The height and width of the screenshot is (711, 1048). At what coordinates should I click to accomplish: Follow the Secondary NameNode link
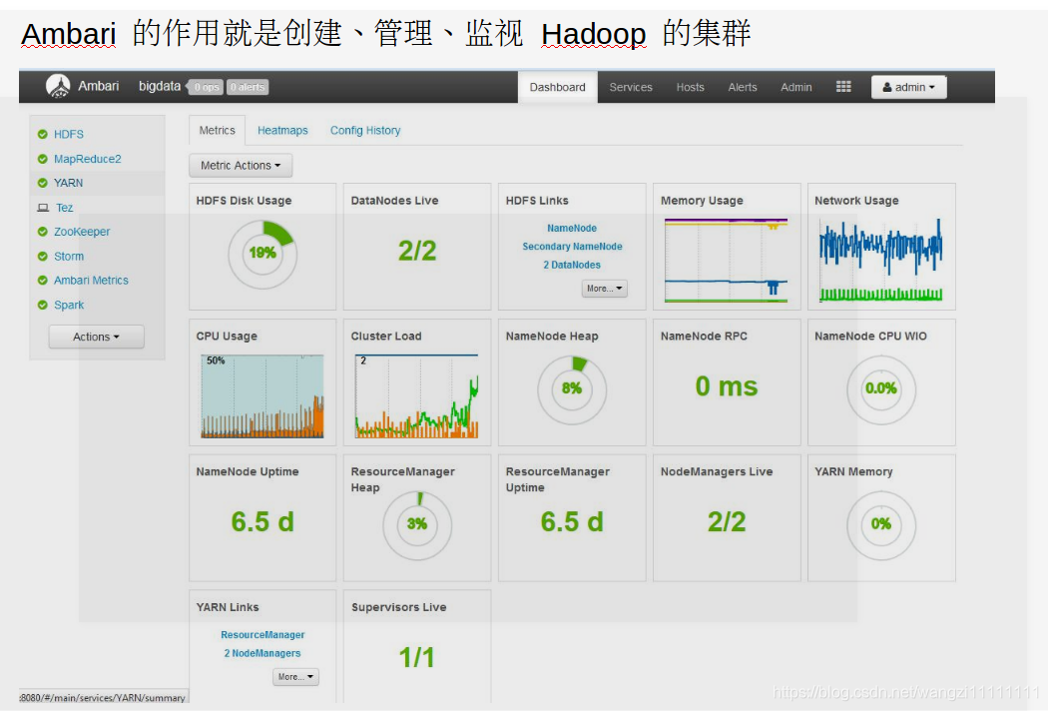tap(572, 247)
